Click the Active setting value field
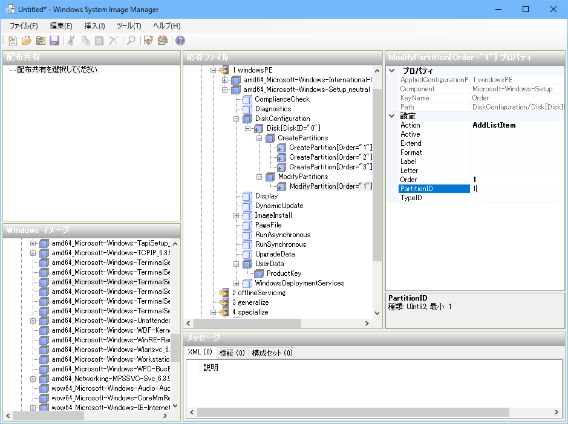Image resolution: width=568 pixels, height=424 pixels. 517,134
